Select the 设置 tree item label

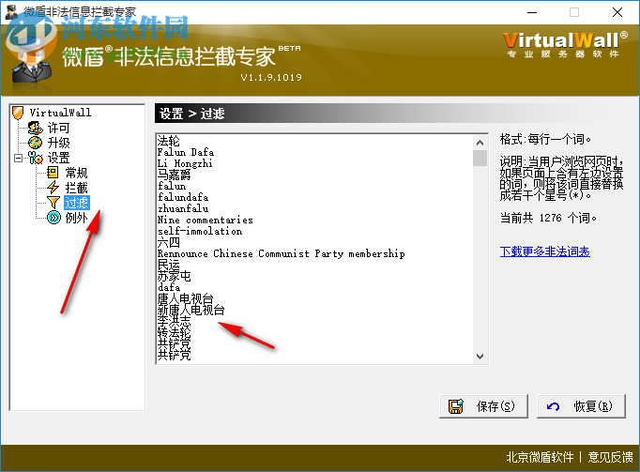pyautogui.click(x=59, y=158)
